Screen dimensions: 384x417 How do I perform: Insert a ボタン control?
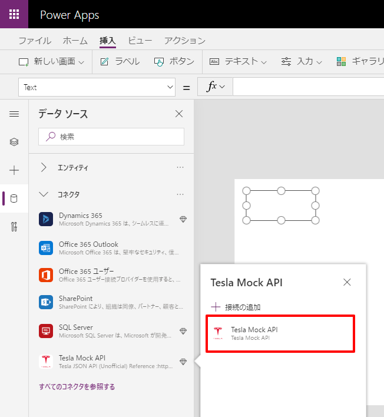(x=174, y=61)
